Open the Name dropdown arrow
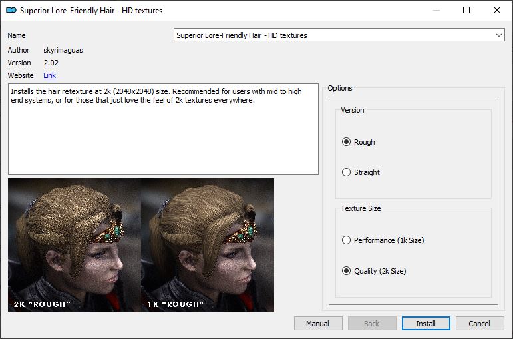Viewport: 513px width, 339px height. pyautogui.click(x=498, y=35)
